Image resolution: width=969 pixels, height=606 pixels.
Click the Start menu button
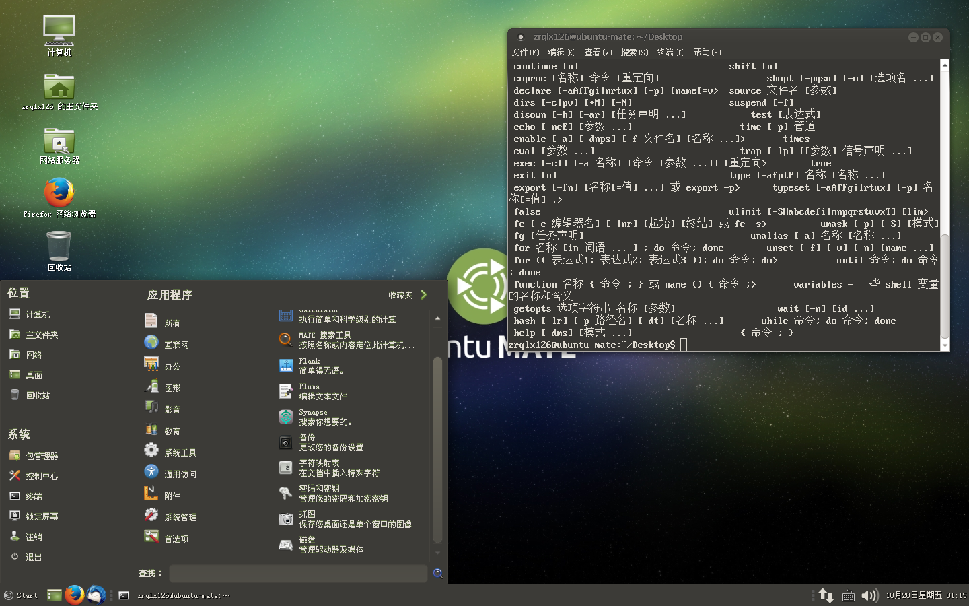[20, 595]
